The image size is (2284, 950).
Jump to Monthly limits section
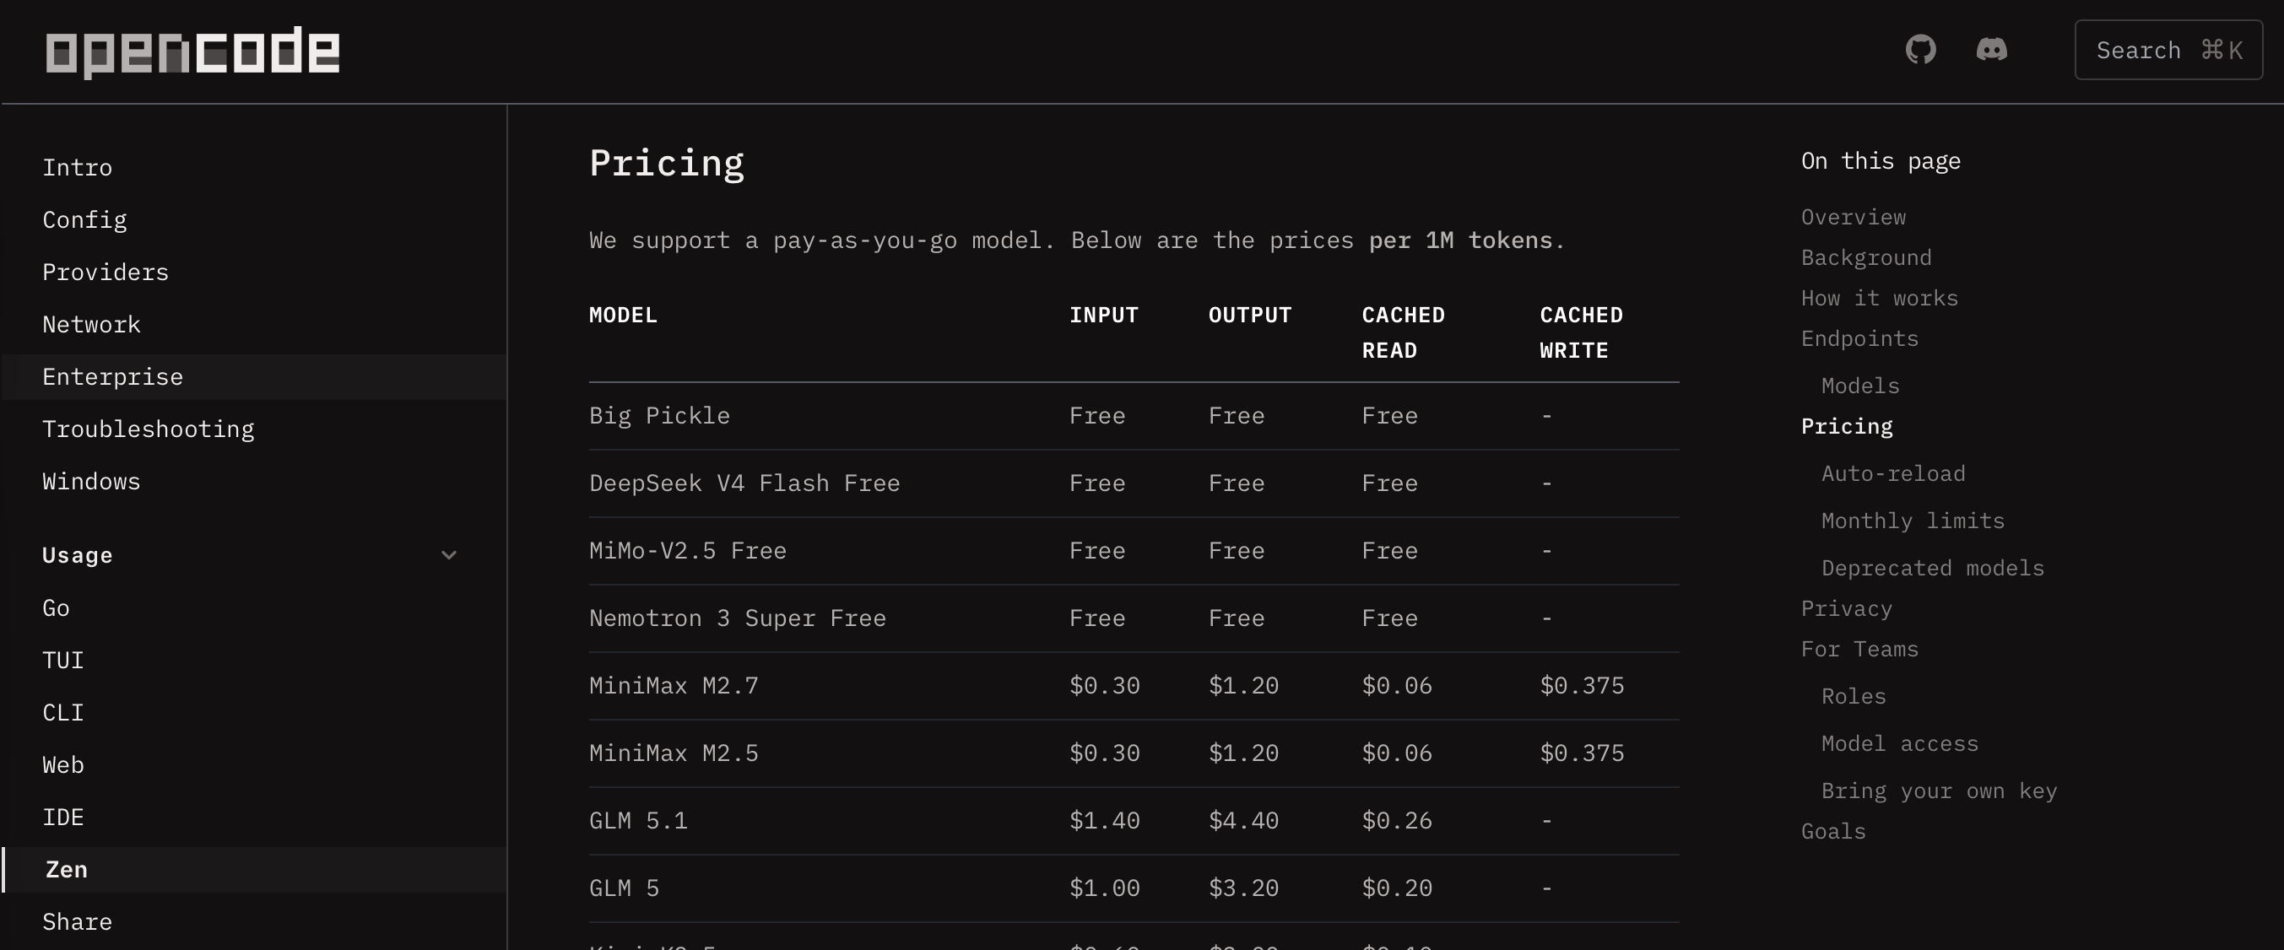pos(1913,521)
